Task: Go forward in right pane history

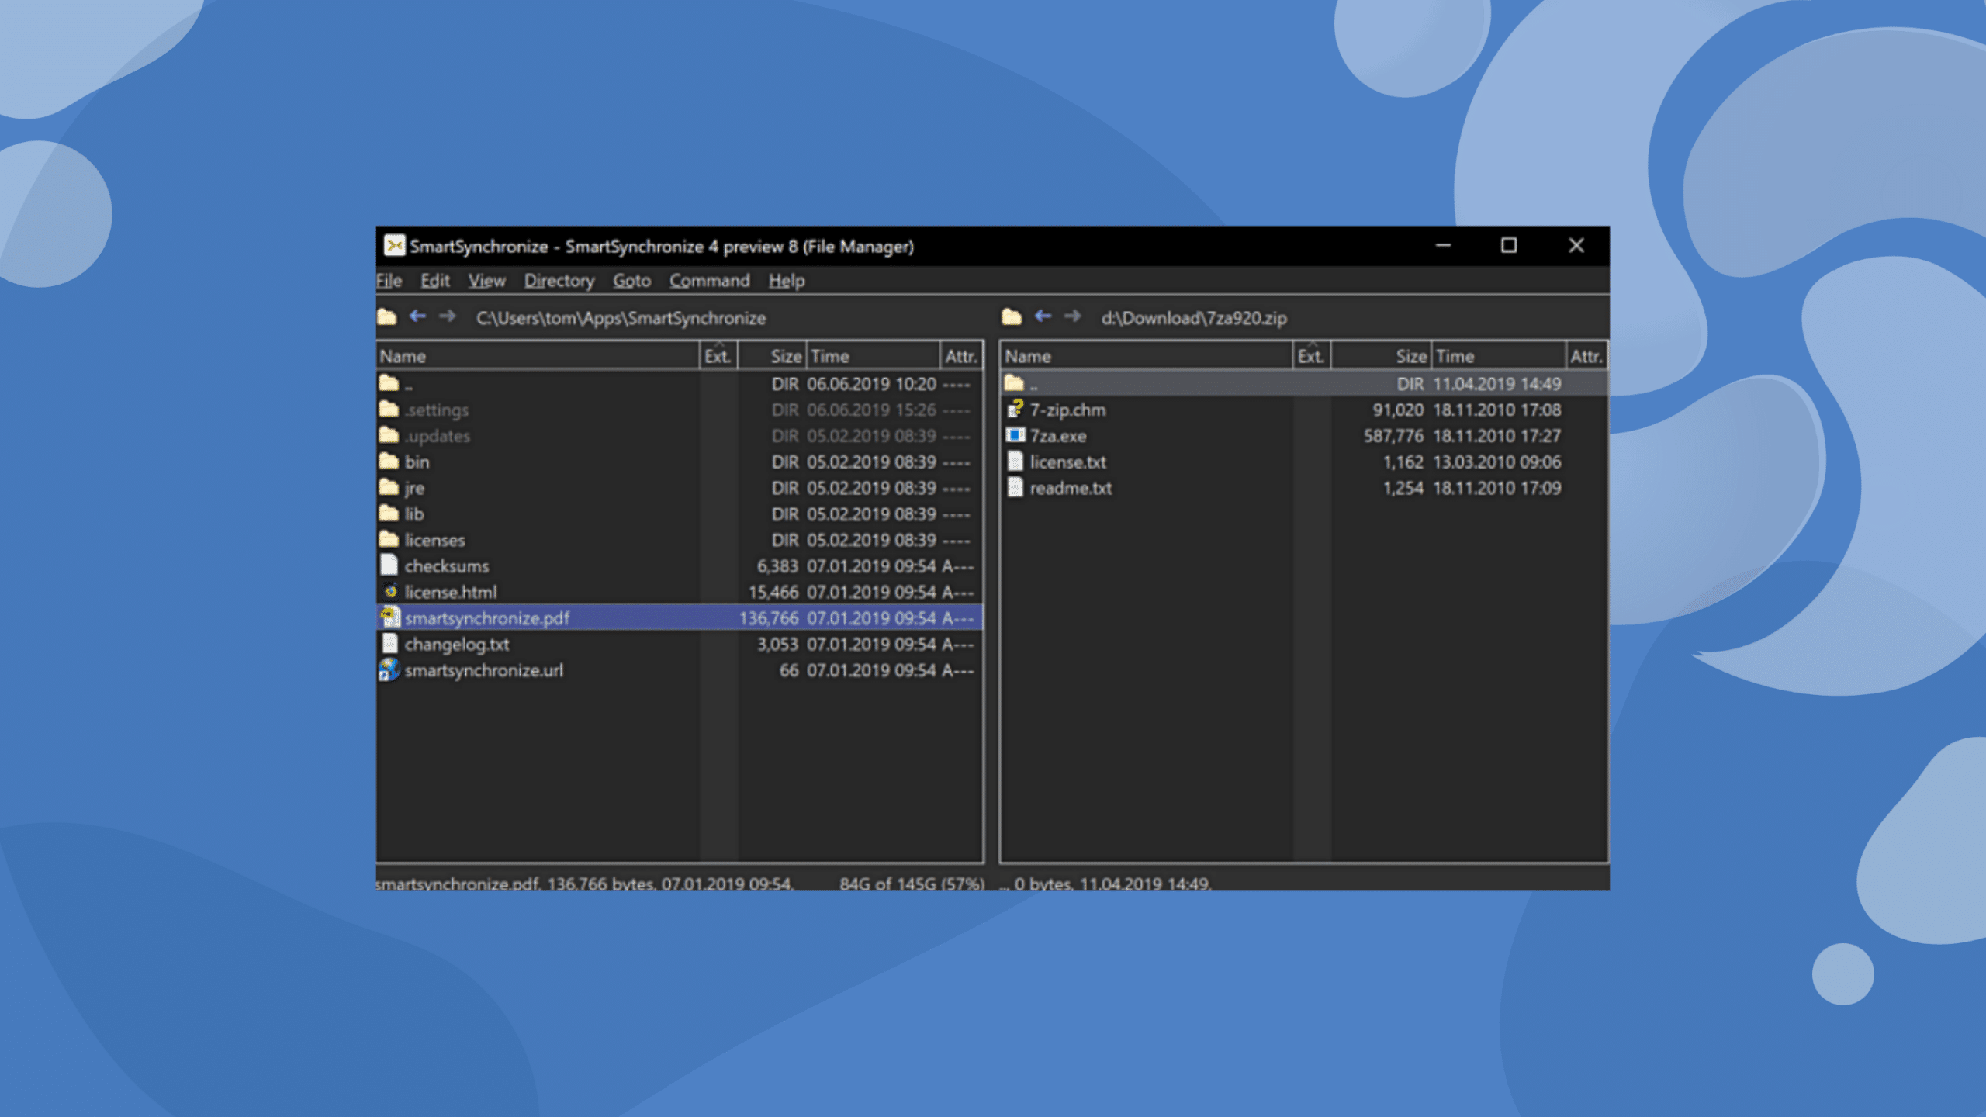Action: pos(1072,316)
